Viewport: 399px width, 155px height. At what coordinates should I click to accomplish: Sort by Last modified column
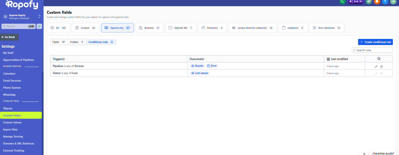(344, 59)
